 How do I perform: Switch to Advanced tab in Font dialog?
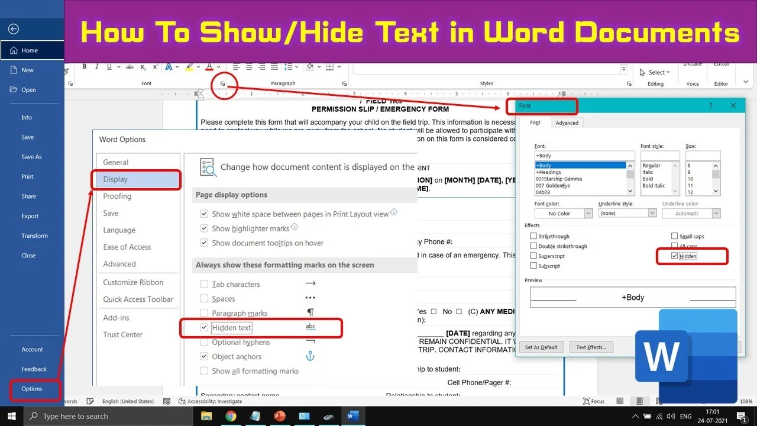[567, 122]
